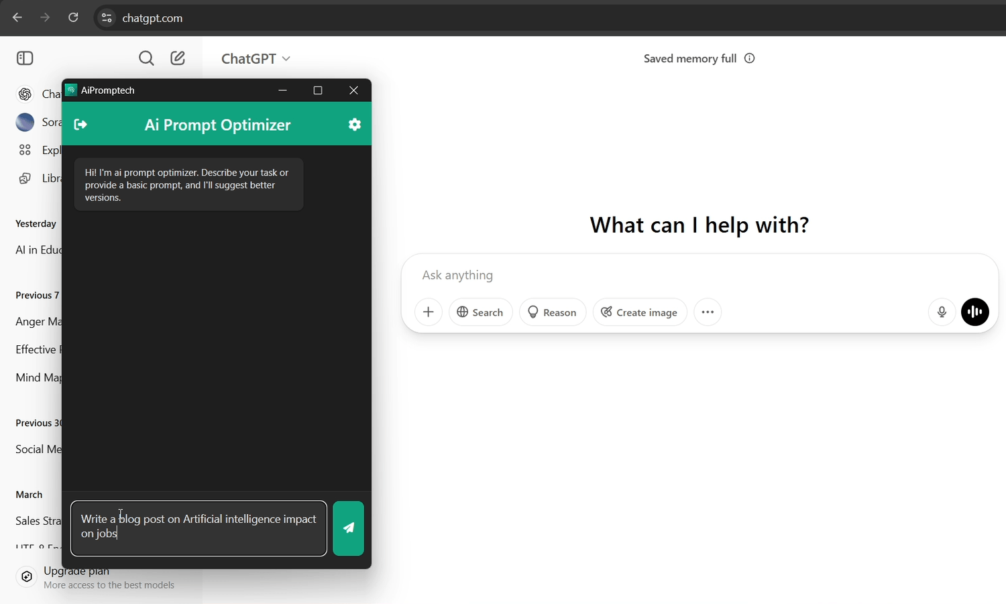
Task: Open AI Prompt Optimizer settings gear
Action: (x=355, y=124)
